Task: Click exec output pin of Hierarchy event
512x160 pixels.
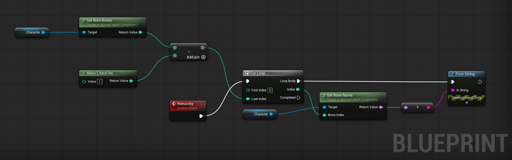Action: tap(201, 116)
